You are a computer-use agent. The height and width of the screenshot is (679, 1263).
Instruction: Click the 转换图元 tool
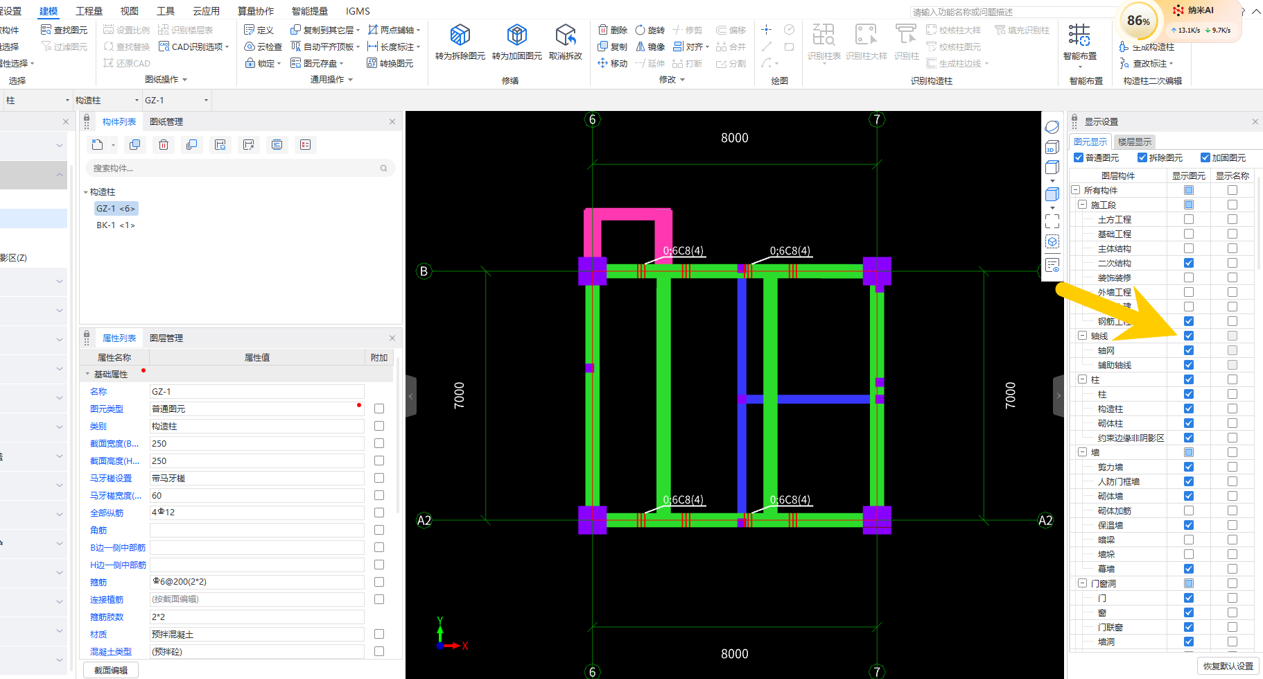coord(390,63)
